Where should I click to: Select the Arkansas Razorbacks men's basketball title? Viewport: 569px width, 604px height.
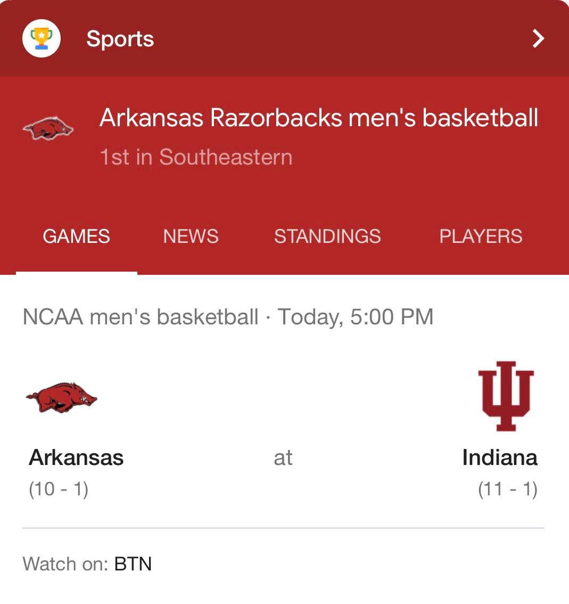pyautogui.click(x=319, y=118)
